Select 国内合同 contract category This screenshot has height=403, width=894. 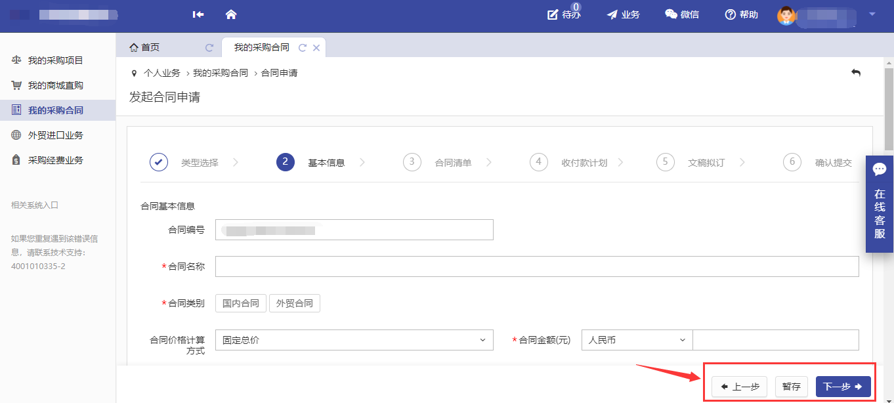(x=241, y=303)
